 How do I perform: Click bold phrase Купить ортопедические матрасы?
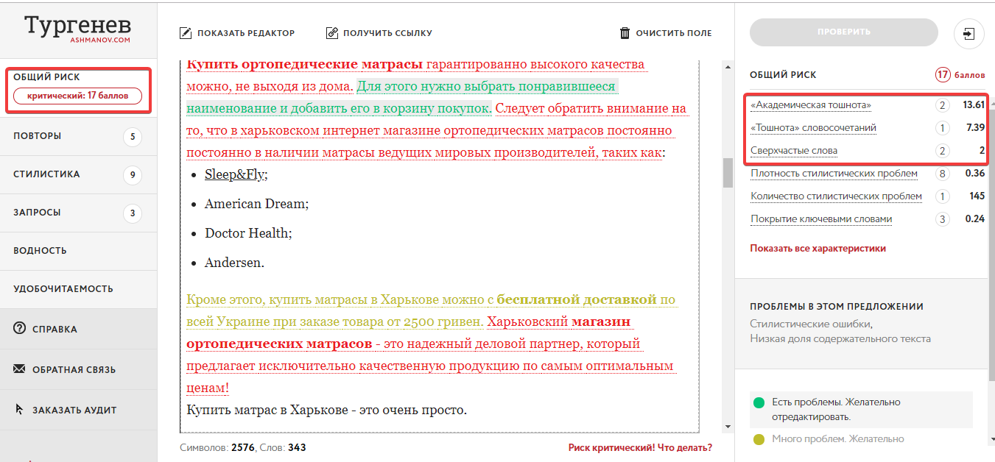click(x=305, y=65)
